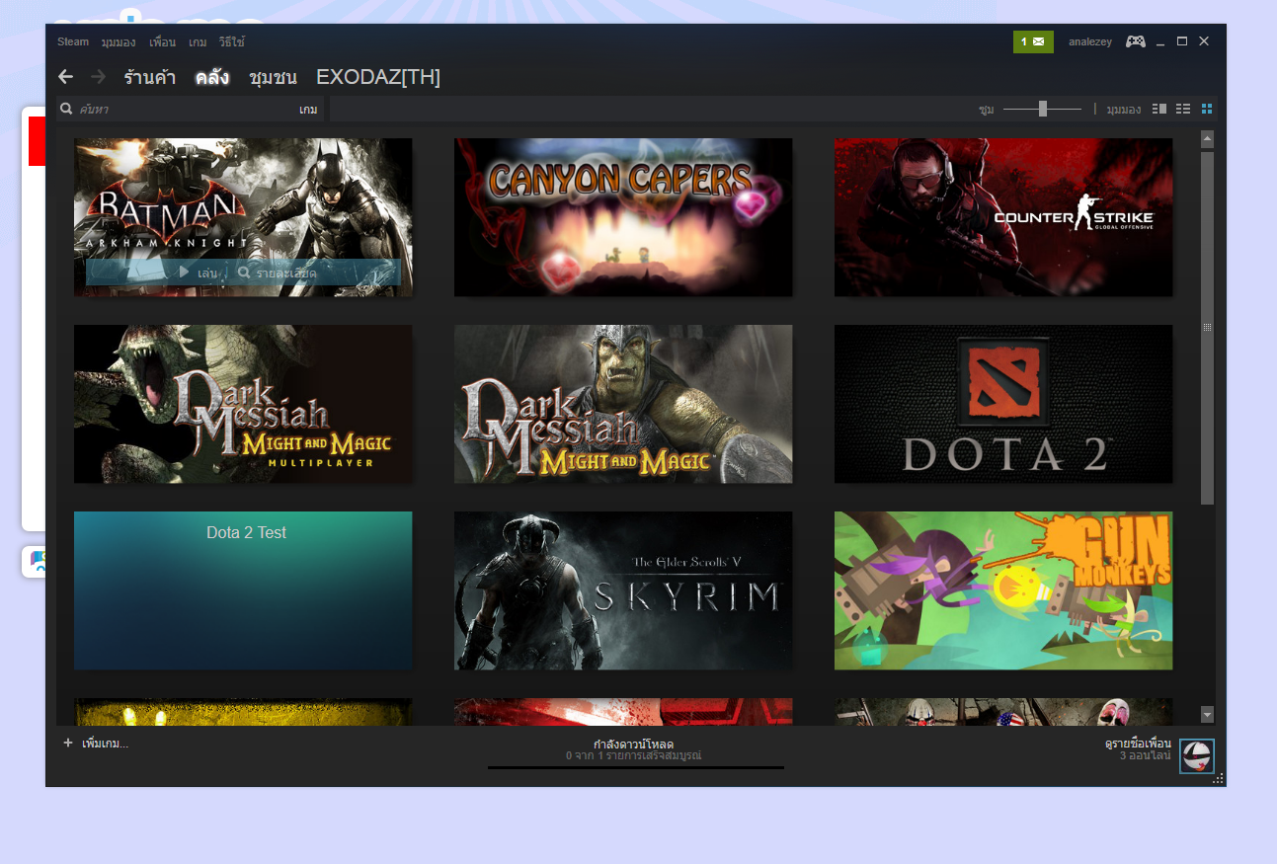Click the search magnifier icon

click(66, 109)
